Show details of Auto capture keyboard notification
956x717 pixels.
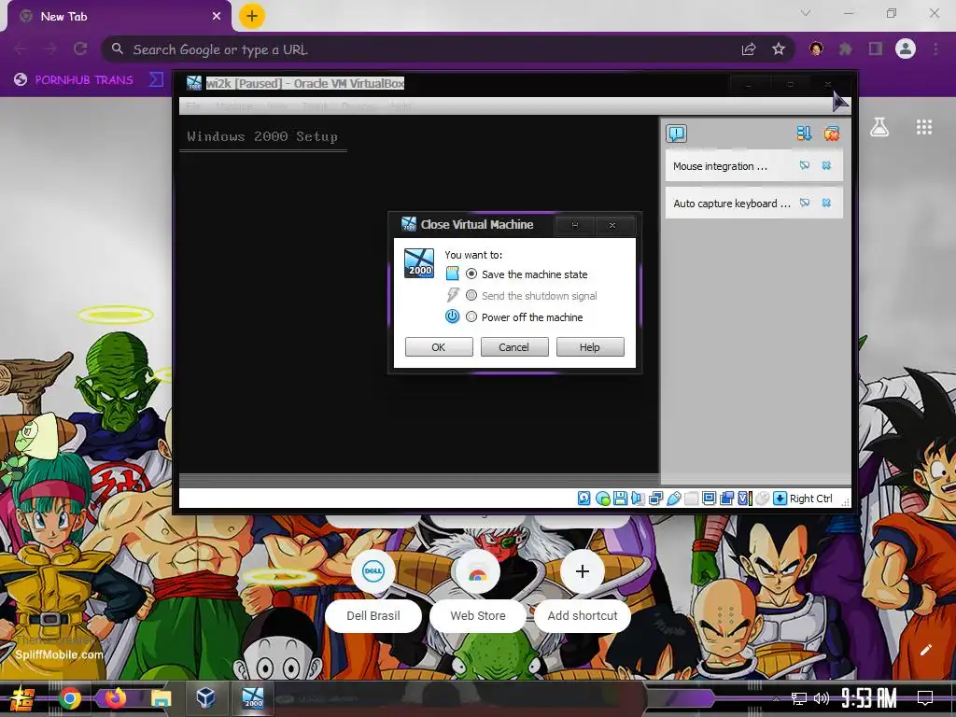tap(805, 203)
